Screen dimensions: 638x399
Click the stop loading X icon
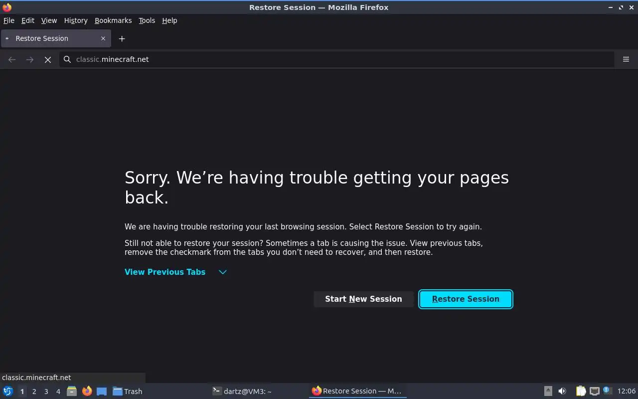point(48,59)
